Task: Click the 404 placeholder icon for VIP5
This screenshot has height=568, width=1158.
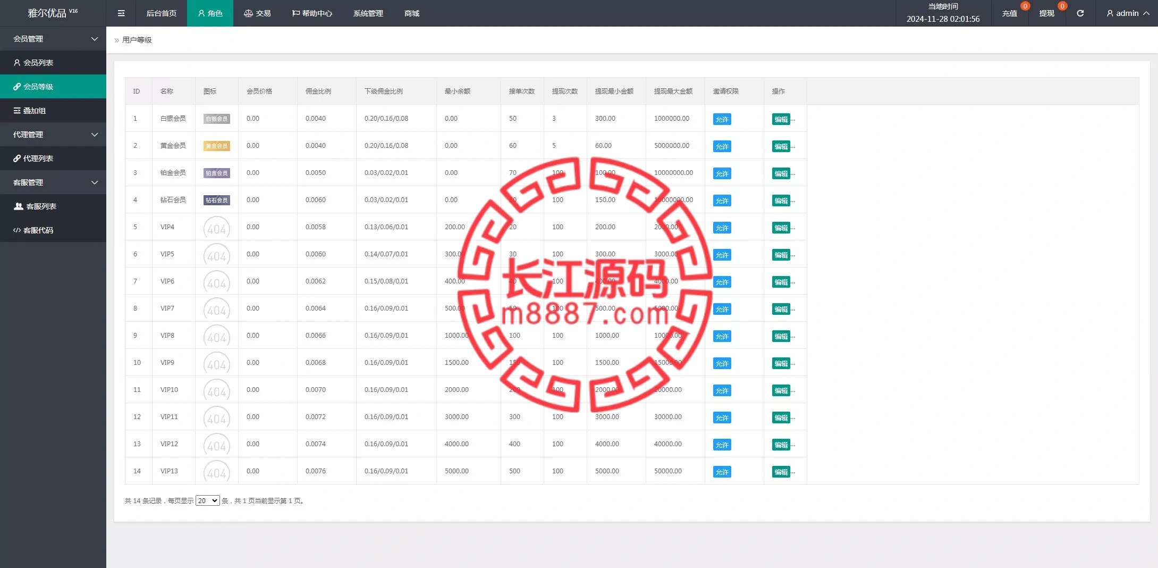Action: pyautogui.click(x=217, y=254)
